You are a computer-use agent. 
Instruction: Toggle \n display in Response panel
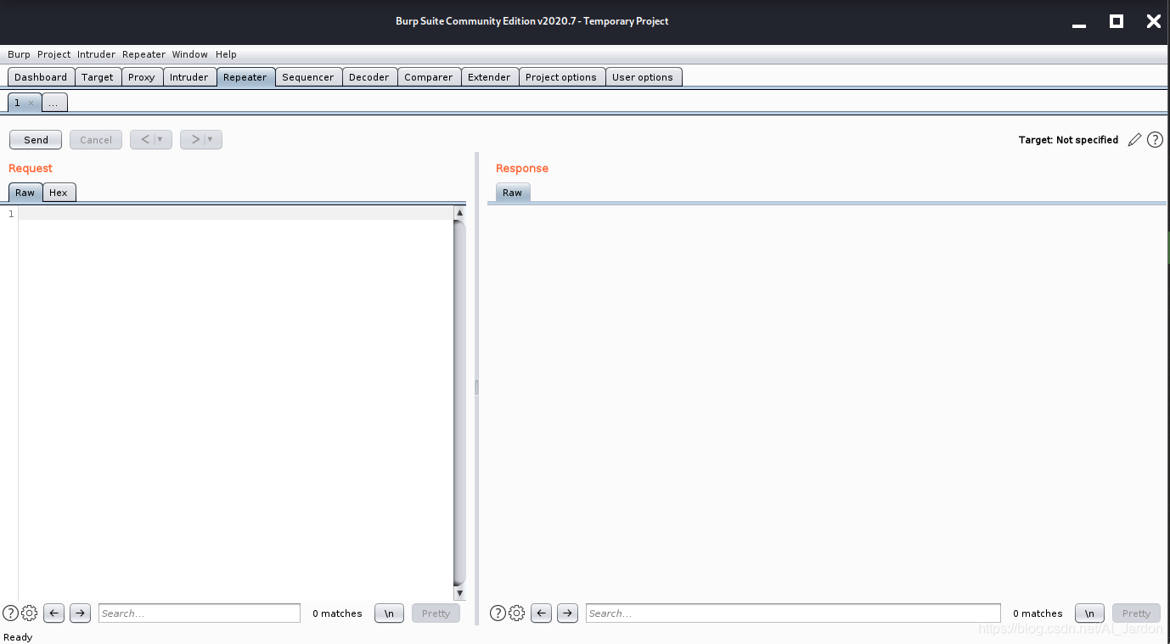pyautogui.click(x=1089, y=613)
